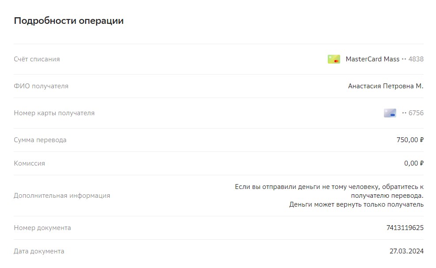Image resolution: width=436 pixels, height=268 pixels.
Task: Click the Подробности операции heading
Action: pos(68,21)
